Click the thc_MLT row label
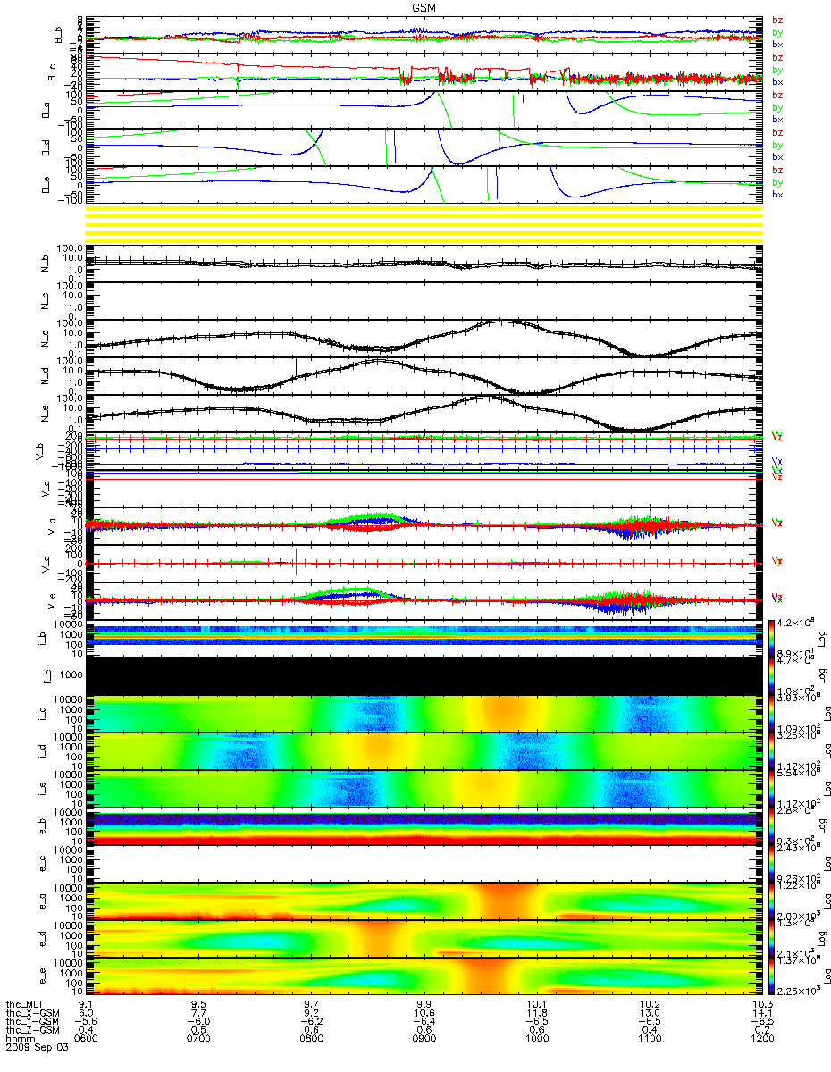Image resolution: width=831 pixels, height=1072 pixels. 25,1005
